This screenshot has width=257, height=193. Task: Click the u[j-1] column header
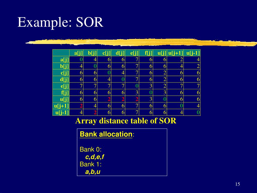pyautogui.click(x=192, y=53)
